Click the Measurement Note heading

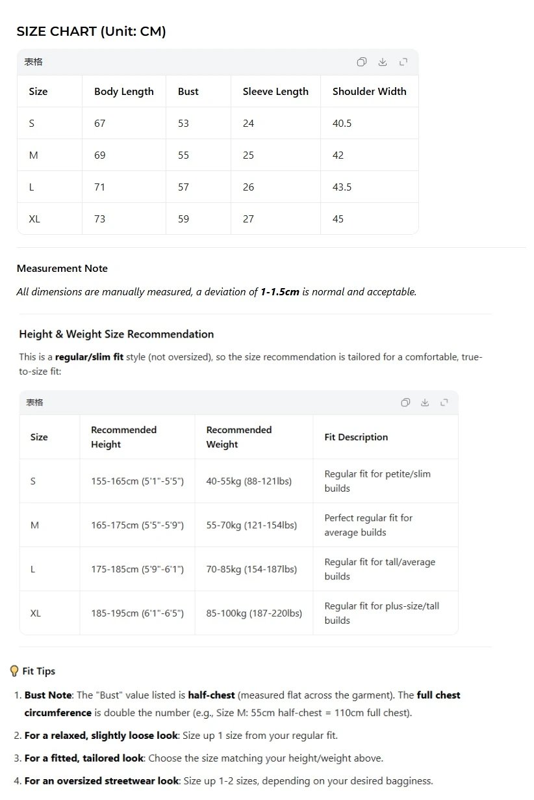62,269
